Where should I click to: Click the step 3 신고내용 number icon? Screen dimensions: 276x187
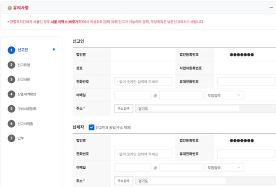[11, 79]
